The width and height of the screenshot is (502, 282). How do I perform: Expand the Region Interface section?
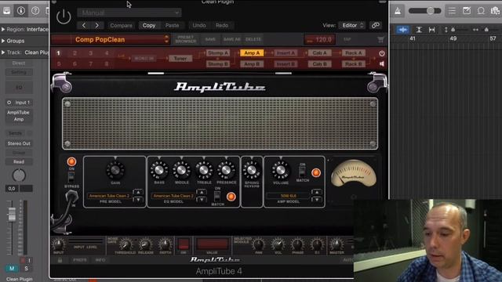click(x=3, y=30)
